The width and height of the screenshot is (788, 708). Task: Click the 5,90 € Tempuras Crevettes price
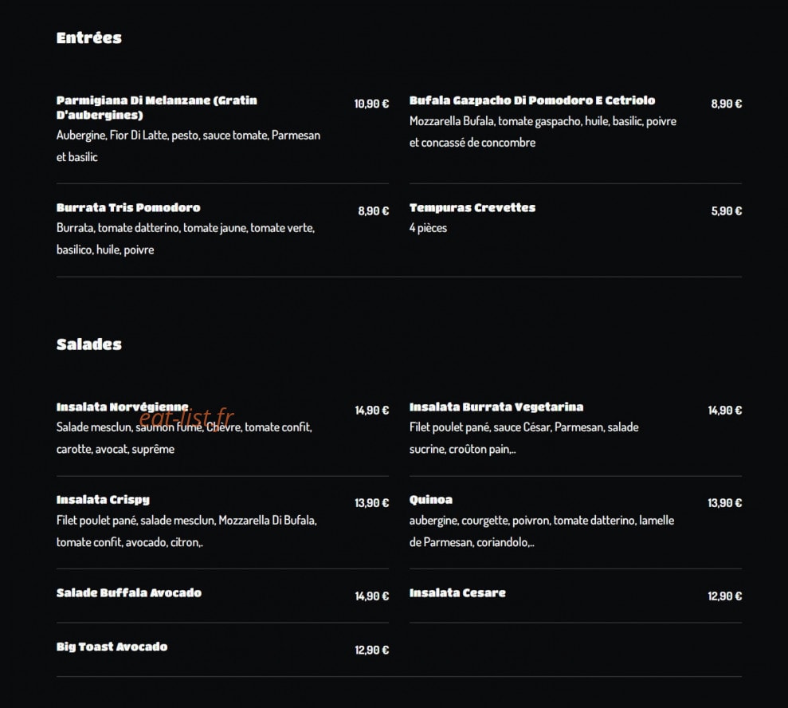click(726, 211)
